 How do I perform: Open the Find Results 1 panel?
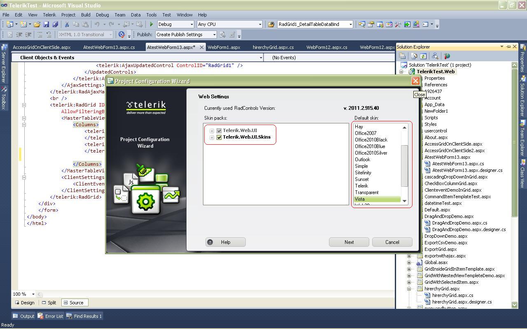(x=84, y=316)
